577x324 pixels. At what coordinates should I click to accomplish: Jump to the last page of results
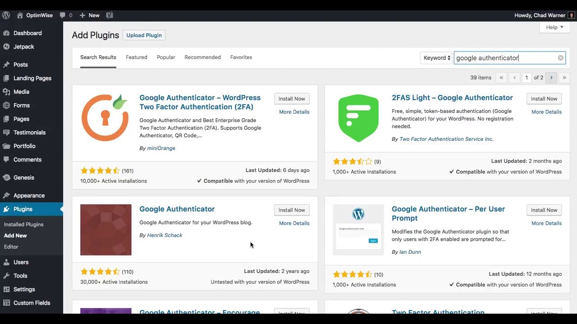564,78
